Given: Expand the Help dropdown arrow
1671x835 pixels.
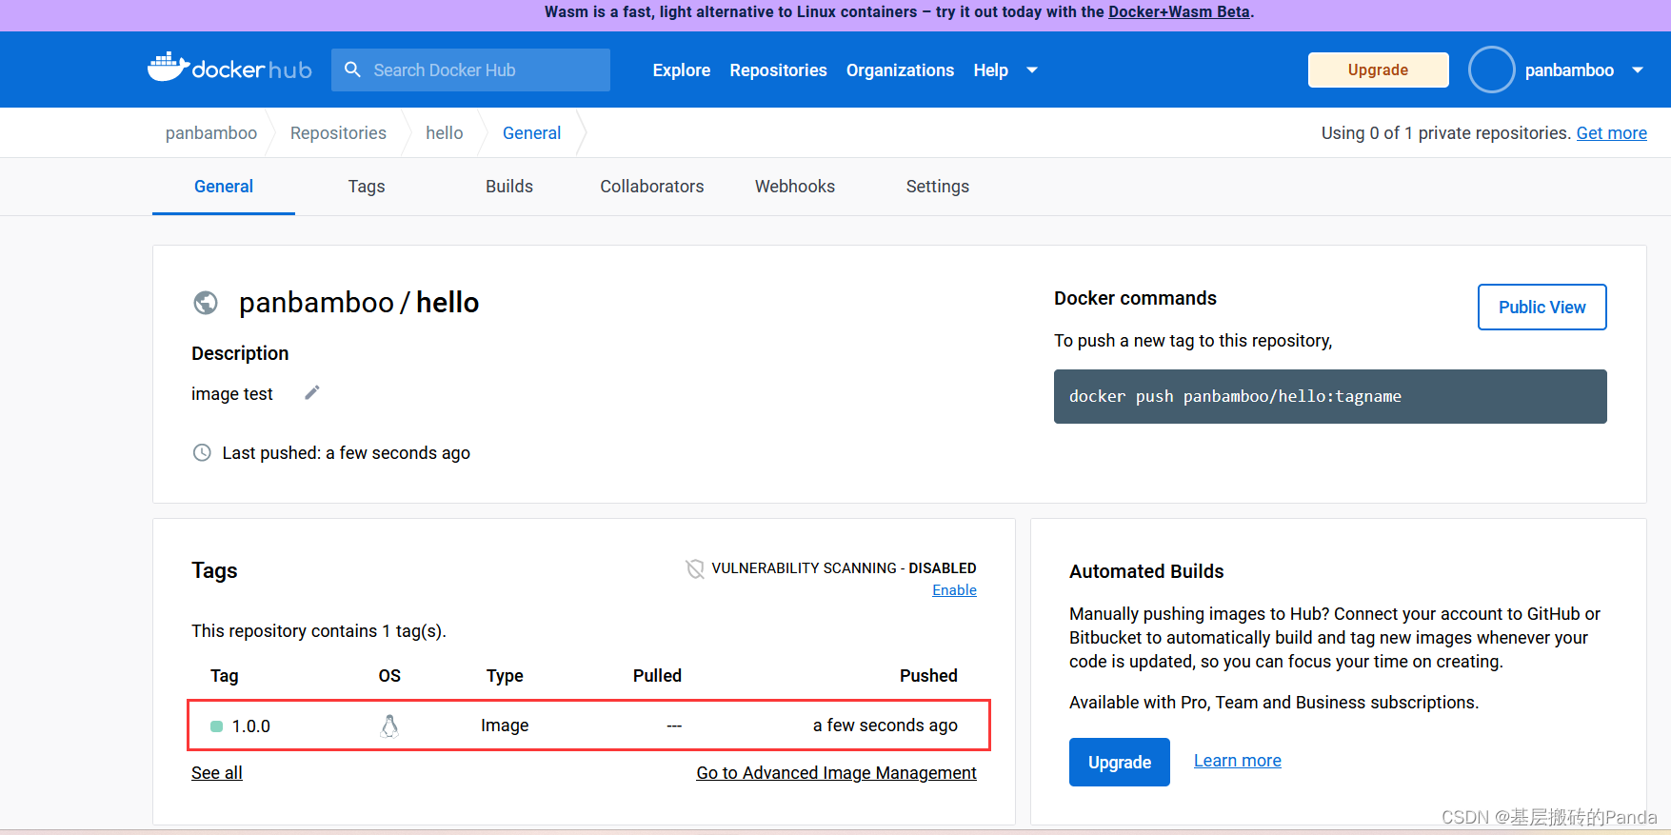Looking at the screenshot, I should (x=1031, y=70).
